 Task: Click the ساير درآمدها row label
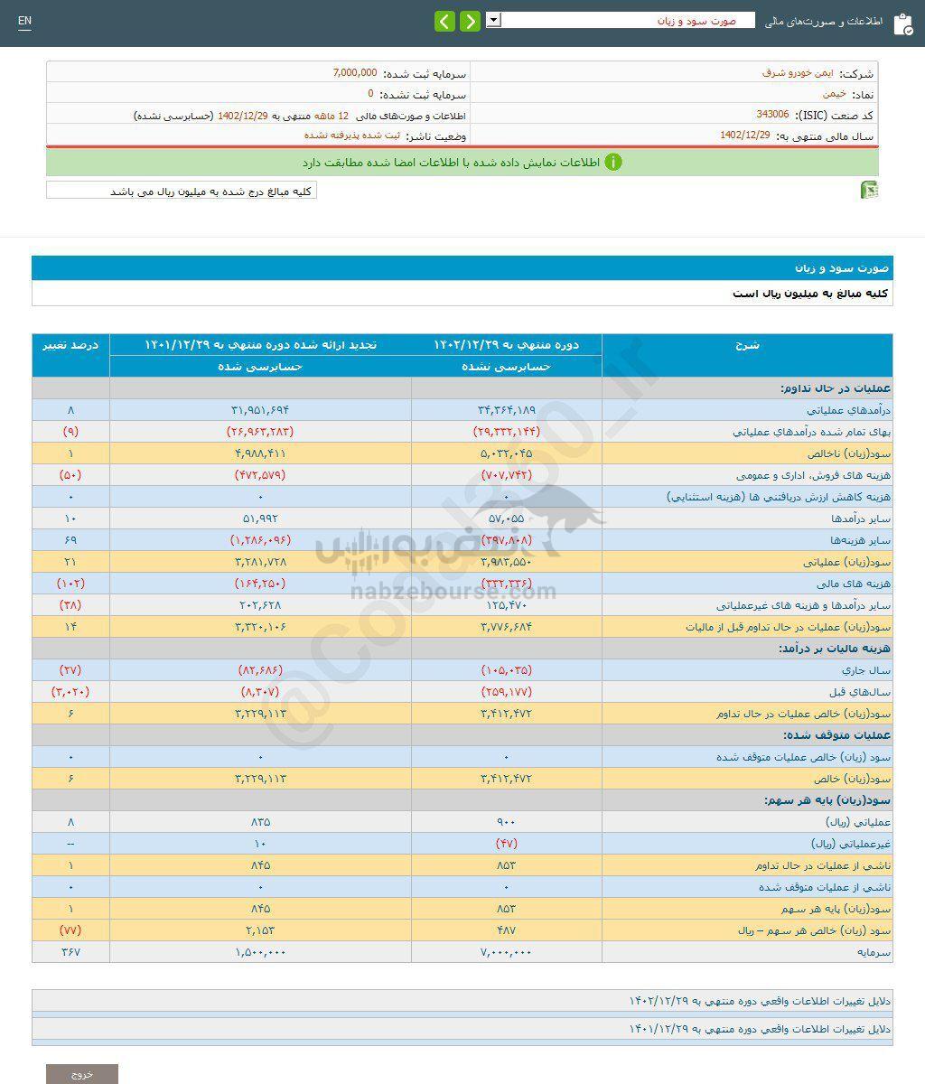(x=861, y=519)
